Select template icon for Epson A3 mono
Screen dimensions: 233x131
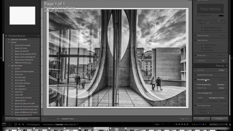(12, 48)
